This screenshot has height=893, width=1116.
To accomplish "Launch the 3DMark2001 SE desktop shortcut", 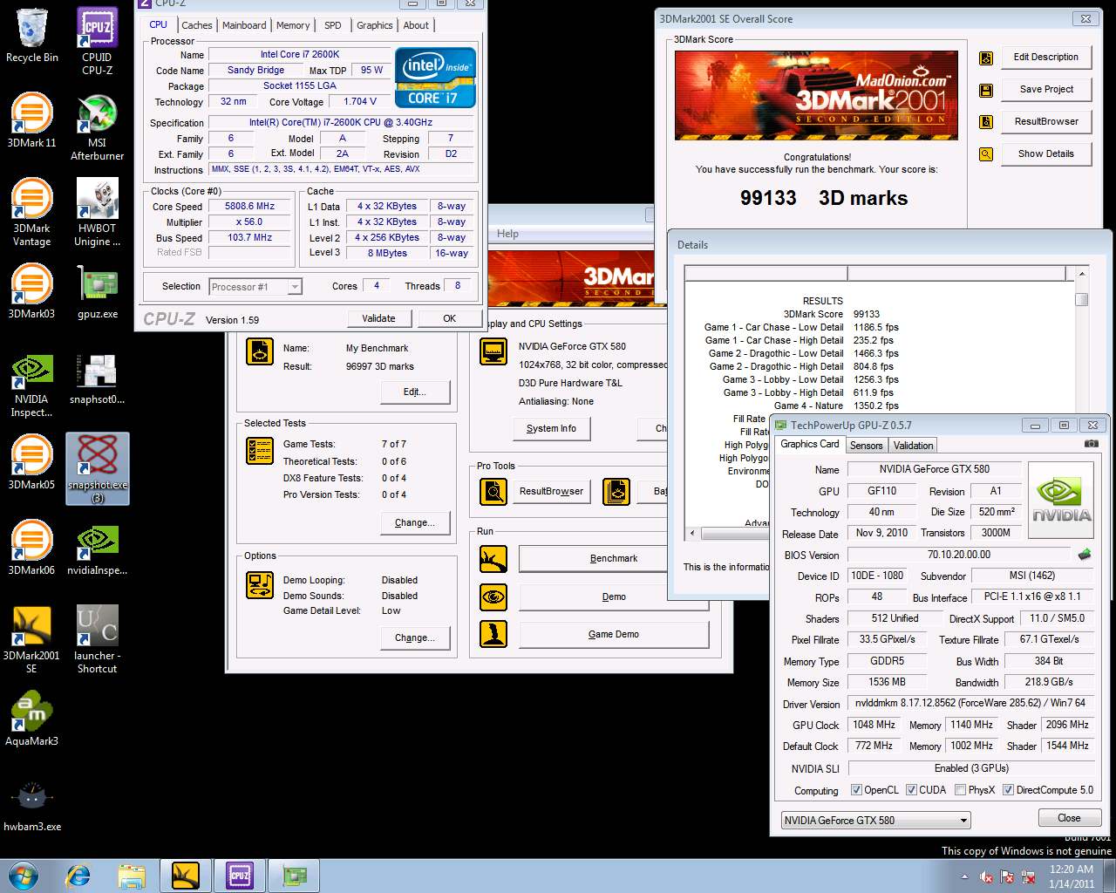I will point(32,640).
